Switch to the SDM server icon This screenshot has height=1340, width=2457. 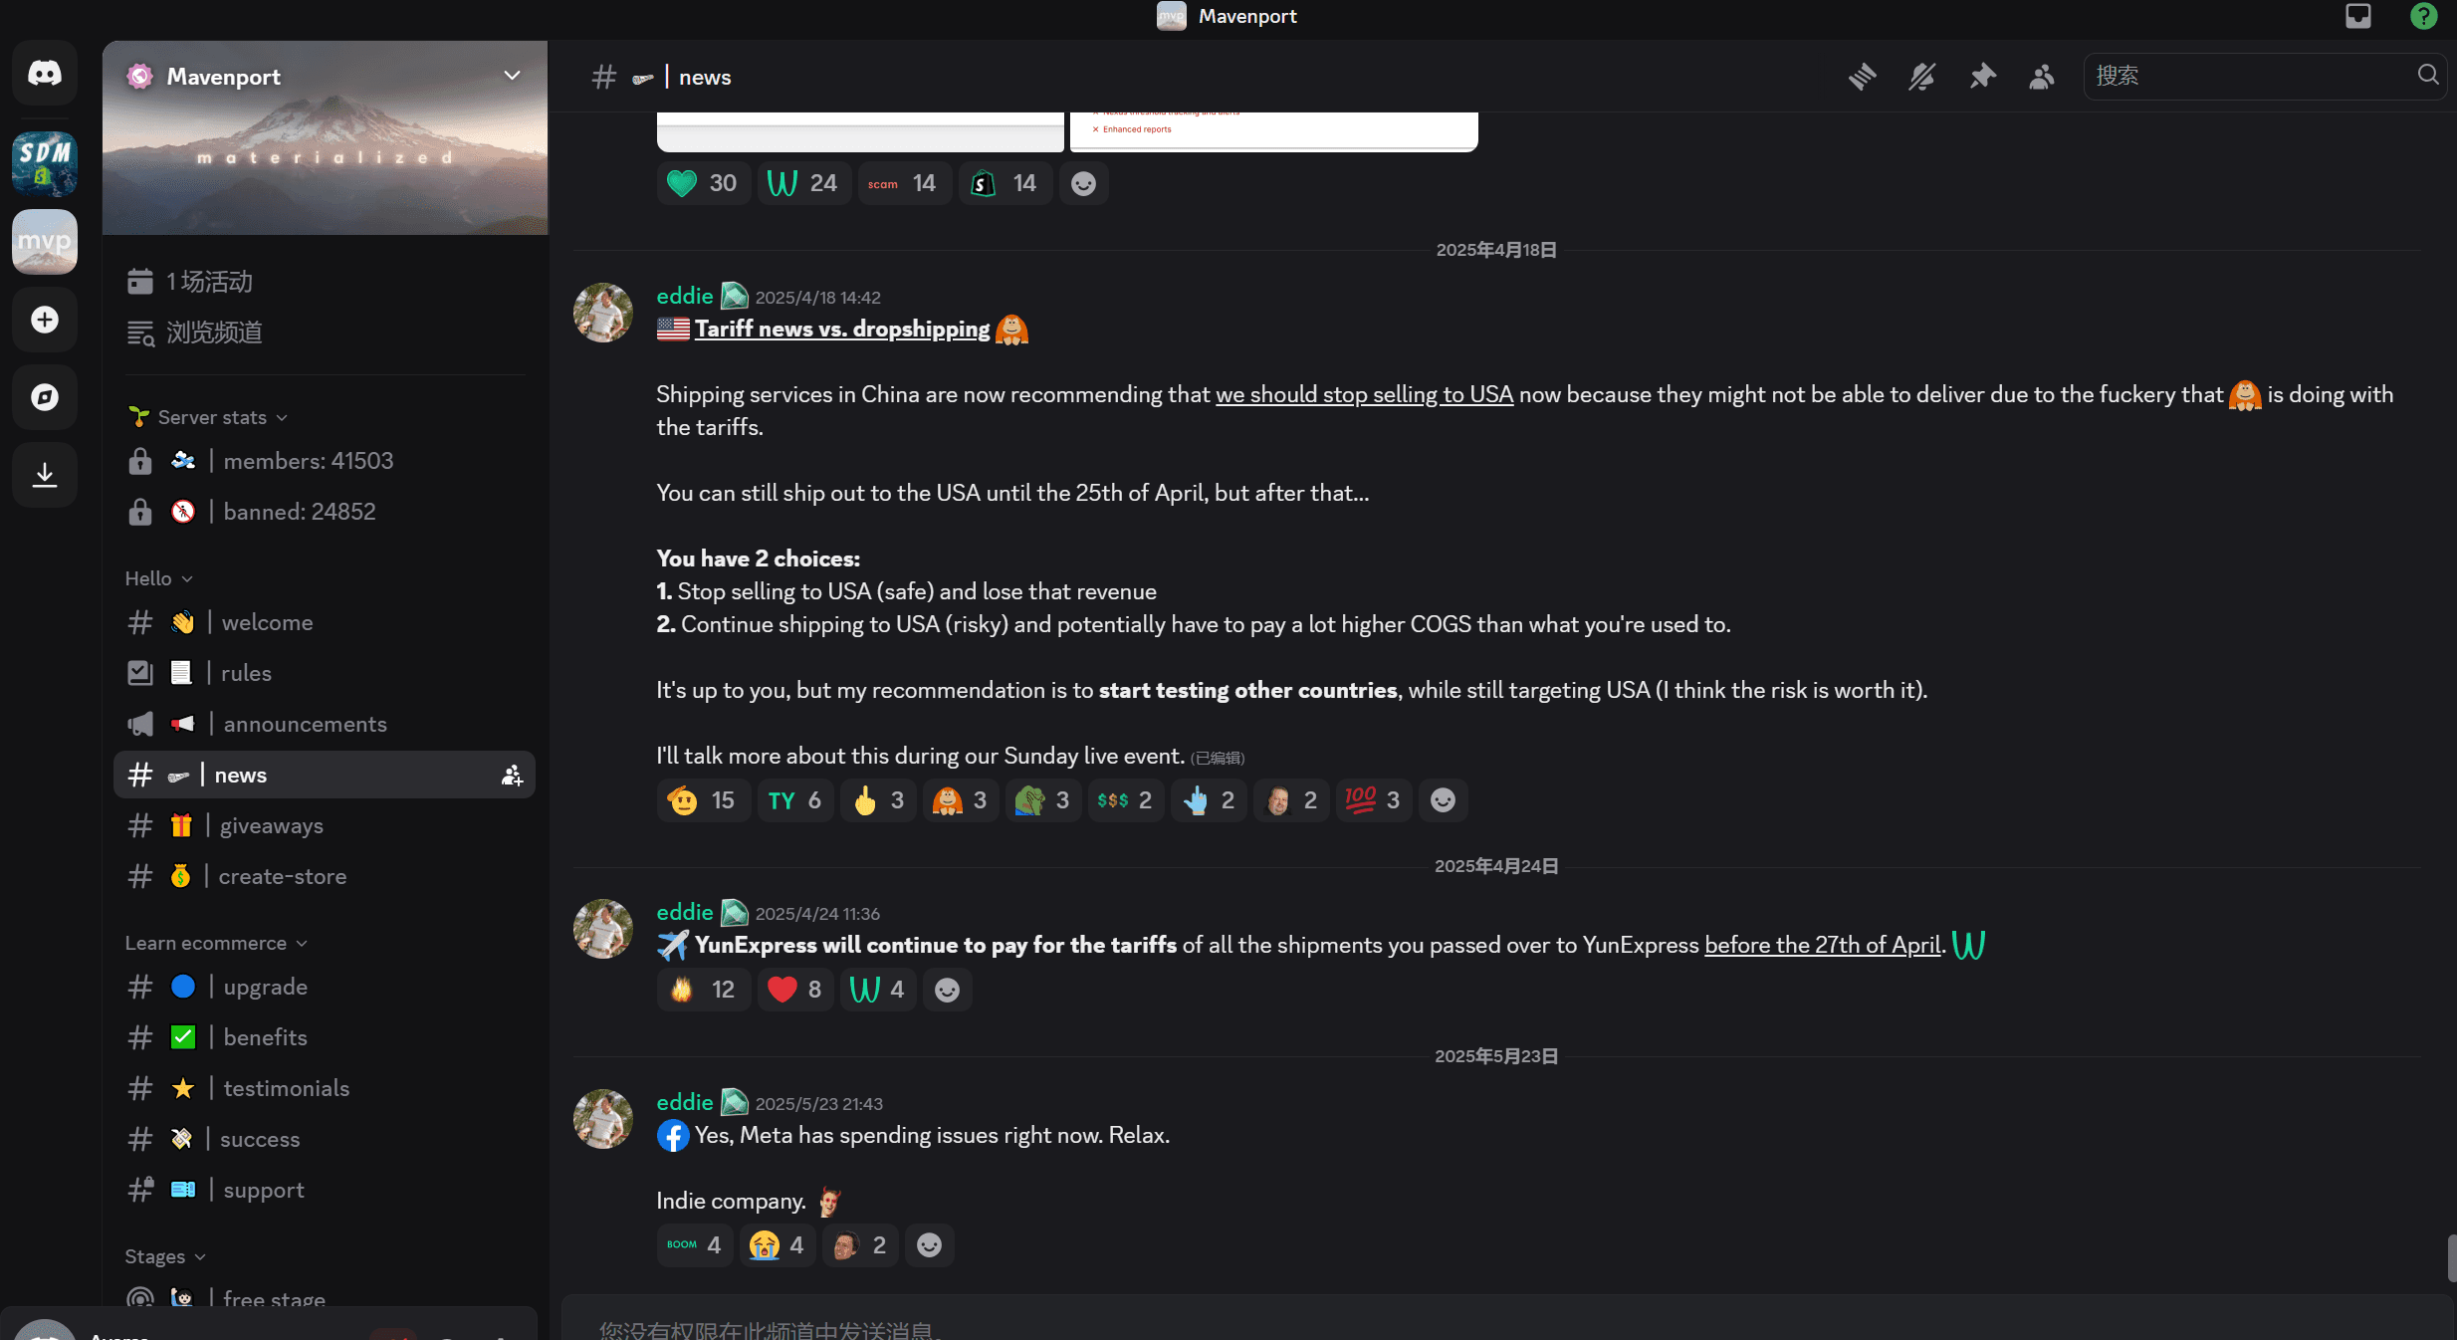(x=44, y=163)
